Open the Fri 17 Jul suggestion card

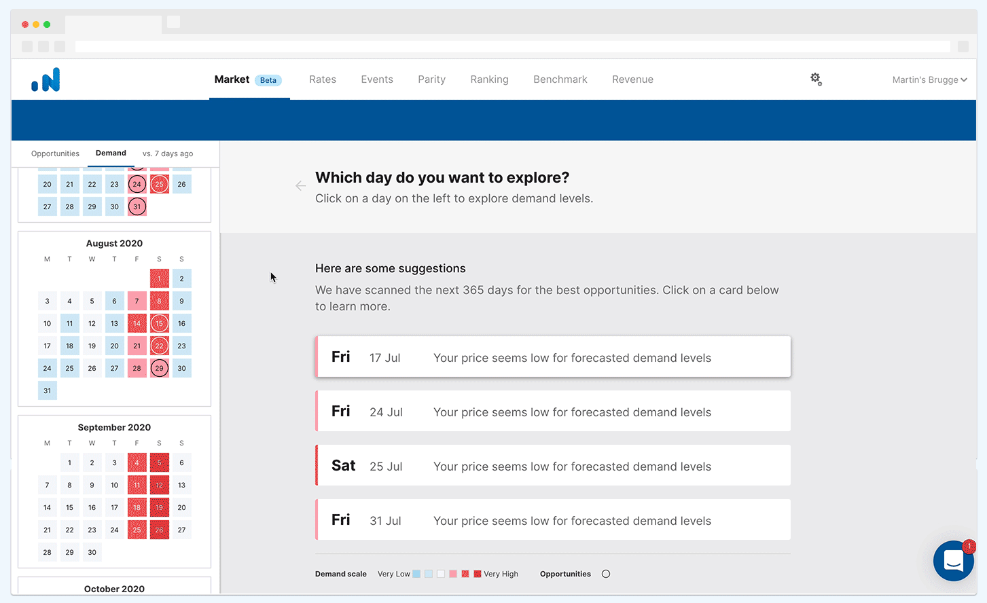coord(553,357)
